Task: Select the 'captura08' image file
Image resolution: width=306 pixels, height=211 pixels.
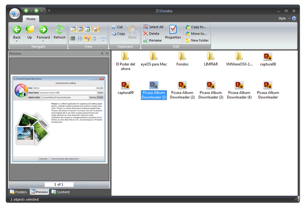Action: (268, 59)
